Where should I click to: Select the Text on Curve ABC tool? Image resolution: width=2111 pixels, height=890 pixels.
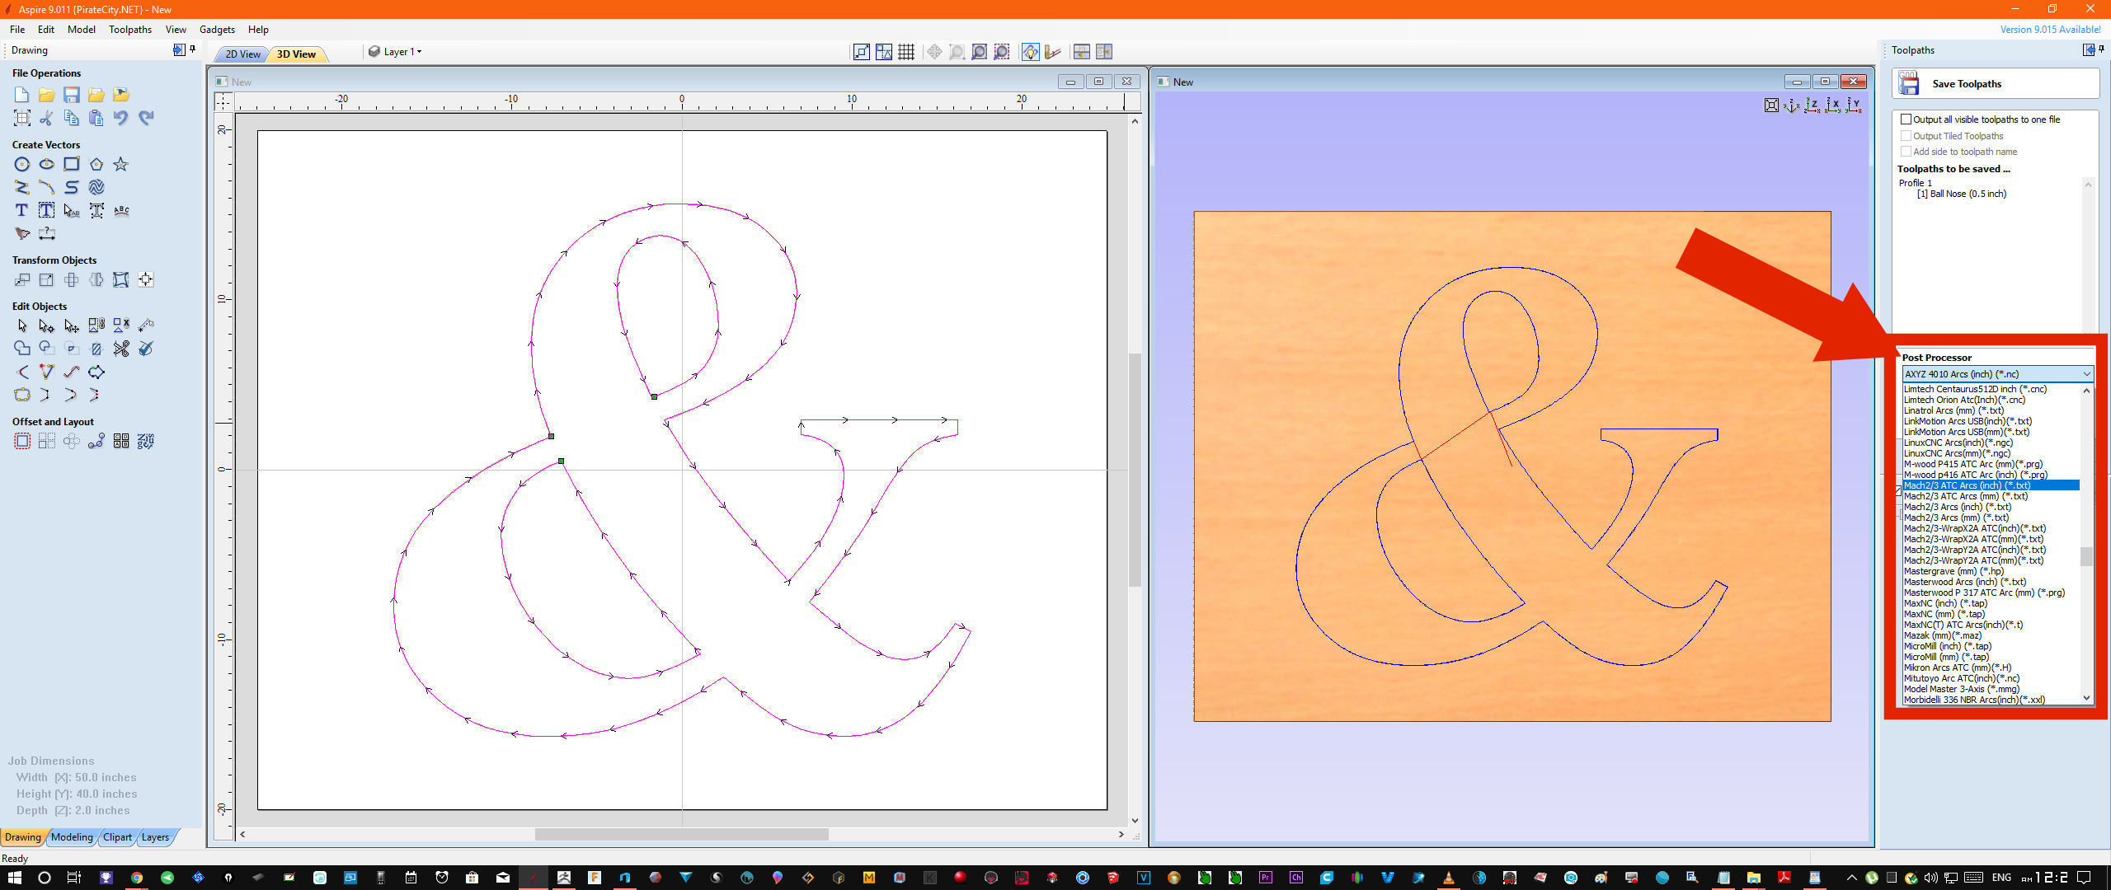tap(121, 210)
